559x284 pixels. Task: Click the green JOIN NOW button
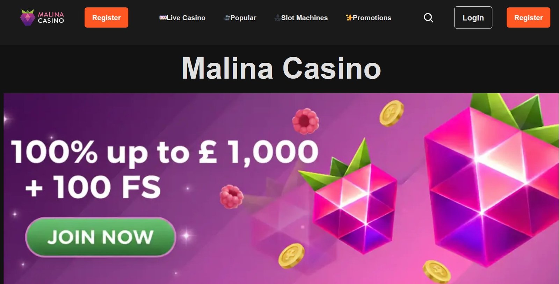pyautogui.click(x=100, y=237)
